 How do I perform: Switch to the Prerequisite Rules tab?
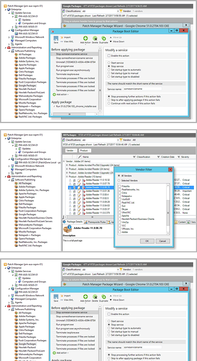pos(95,222)
